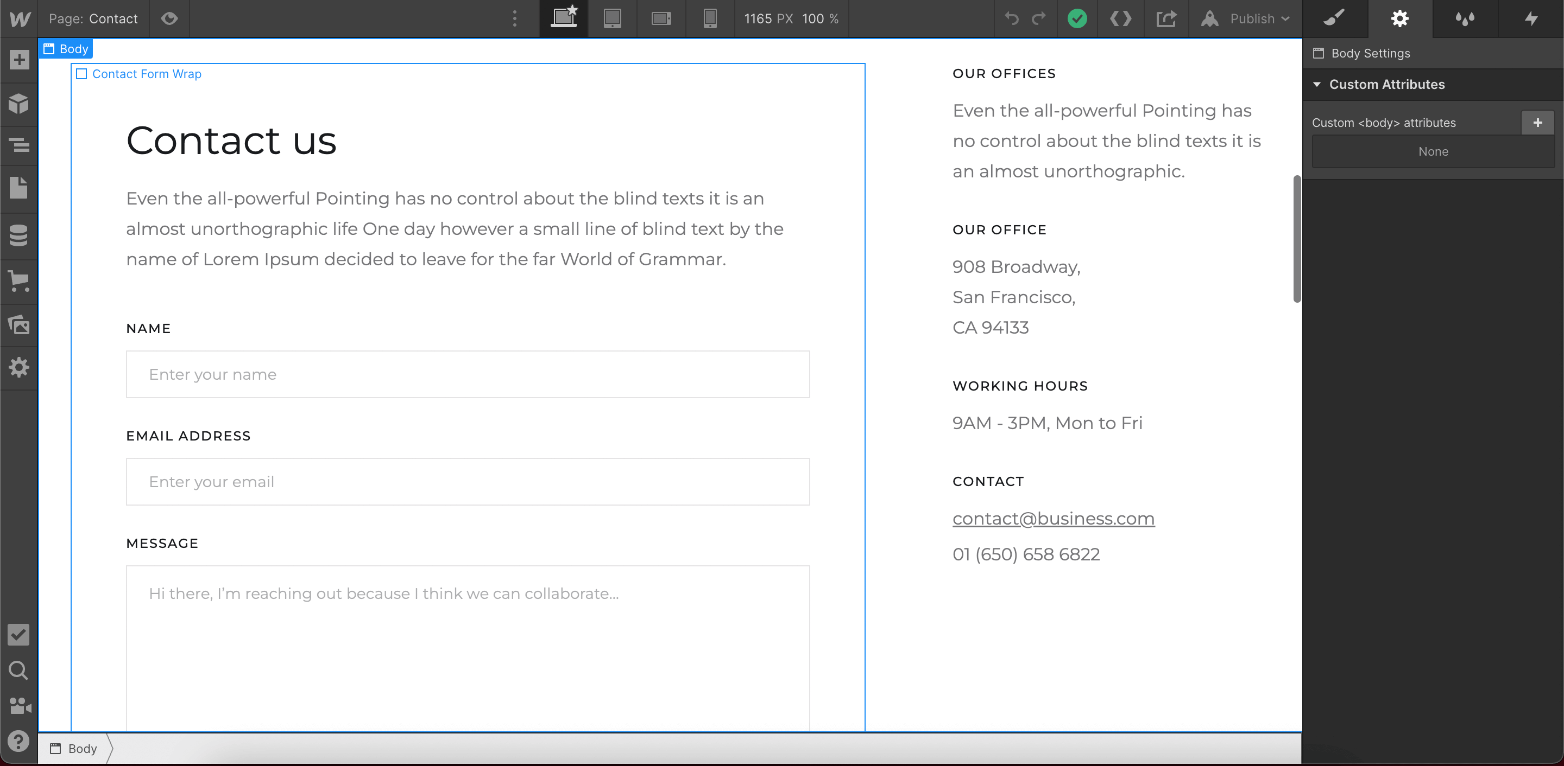This screenshot has width=1564, height=766.
Task: Switch to tablet breakpoint preview
Action: point(613,19)
